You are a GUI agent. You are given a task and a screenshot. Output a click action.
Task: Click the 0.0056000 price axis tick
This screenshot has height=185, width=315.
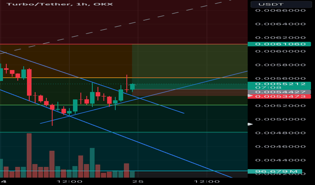pos(281,78)
